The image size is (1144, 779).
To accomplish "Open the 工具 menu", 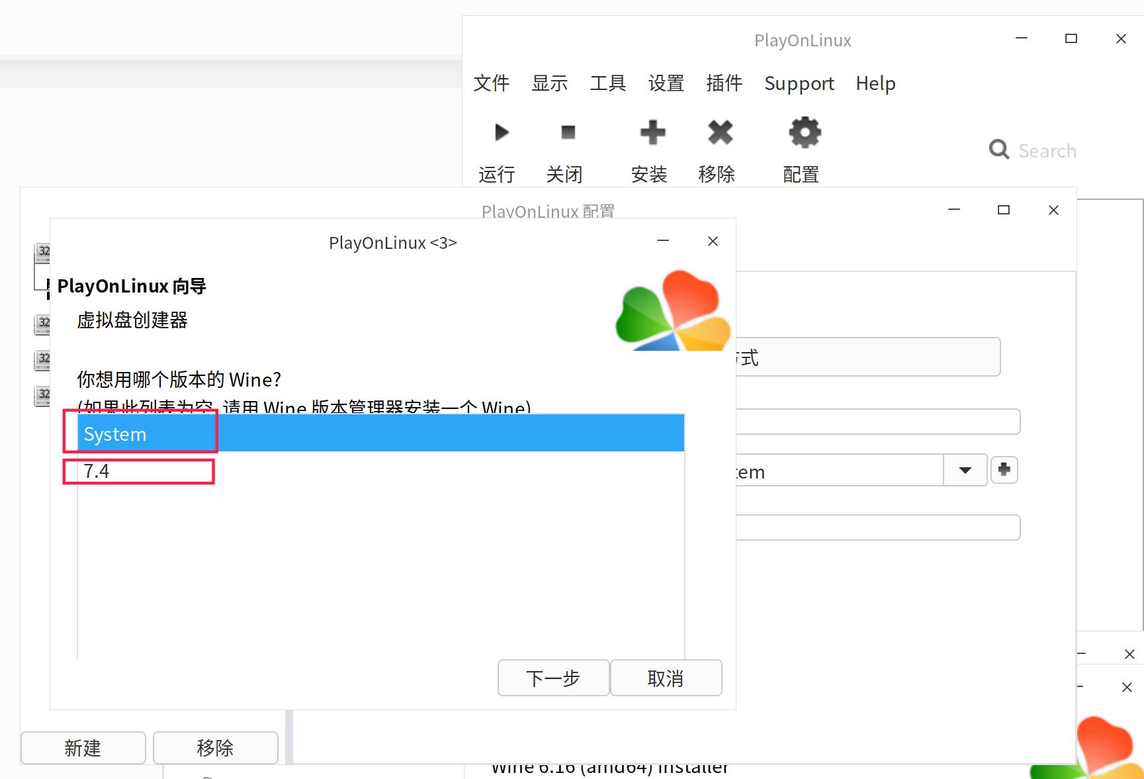I will pos(607,83).
